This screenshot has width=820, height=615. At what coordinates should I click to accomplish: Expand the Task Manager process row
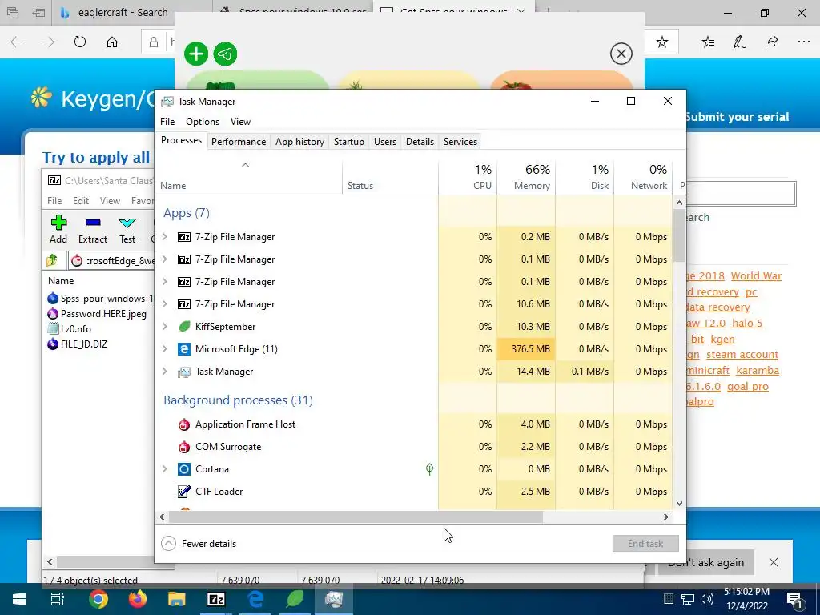point(165,372)
